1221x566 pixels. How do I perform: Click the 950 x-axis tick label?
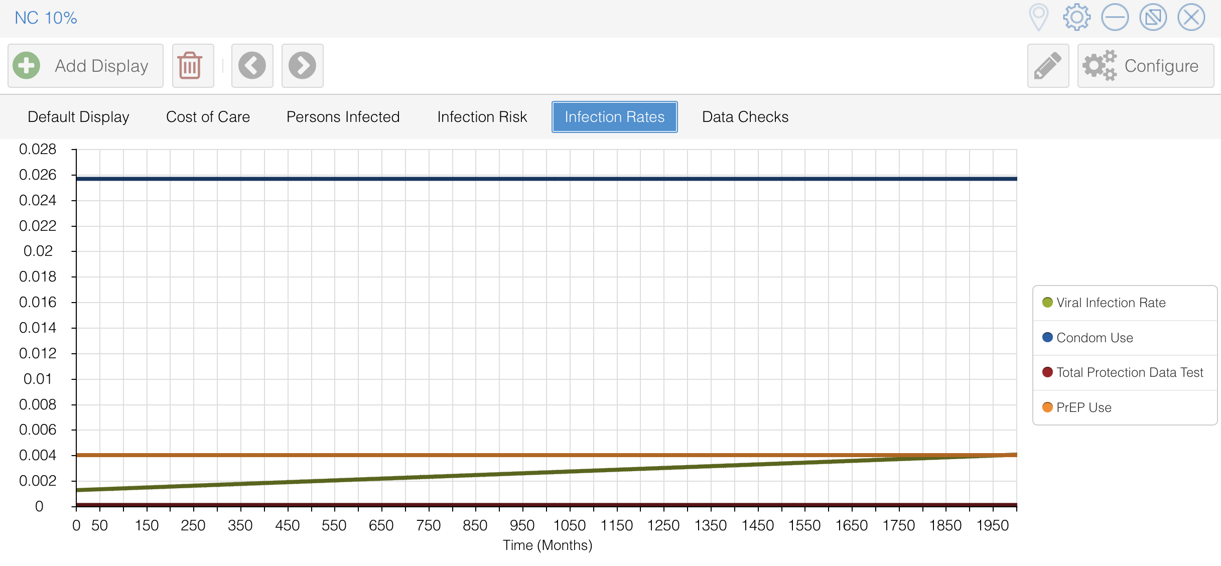(x=522, y=525)
